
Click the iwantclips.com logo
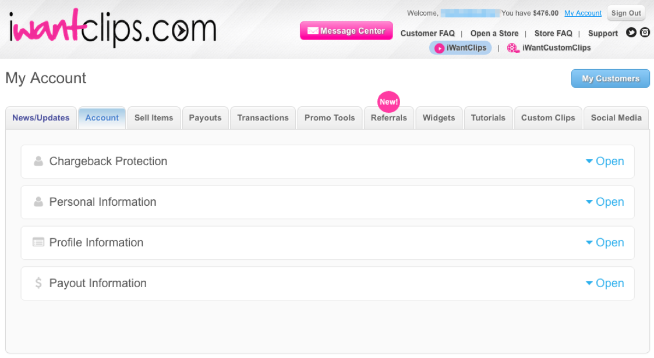[x=112, y=28]
